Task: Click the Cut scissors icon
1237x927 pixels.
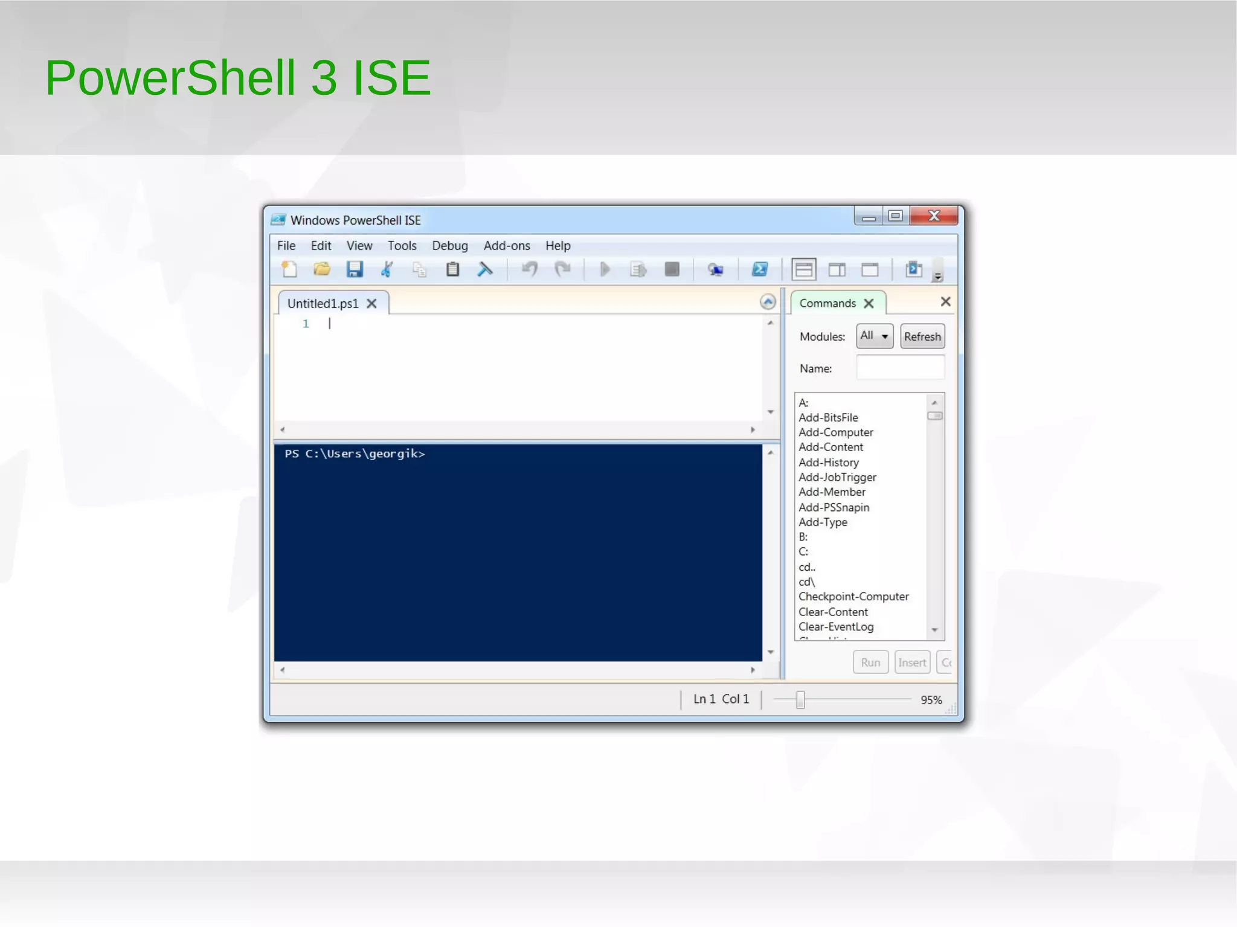Action: [x=387, y=269]
